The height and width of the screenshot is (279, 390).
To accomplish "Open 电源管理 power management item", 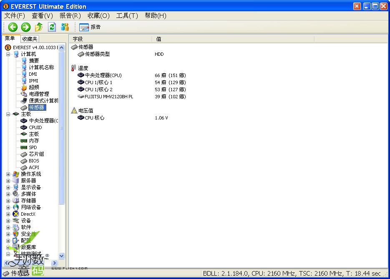I will (x=39, y=94).
